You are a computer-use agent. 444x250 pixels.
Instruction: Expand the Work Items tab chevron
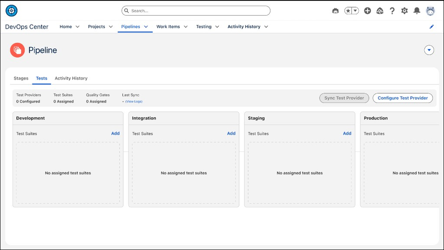186,27
